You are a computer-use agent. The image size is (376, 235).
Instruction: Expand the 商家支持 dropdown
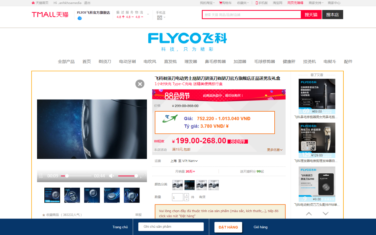(316, 3)
